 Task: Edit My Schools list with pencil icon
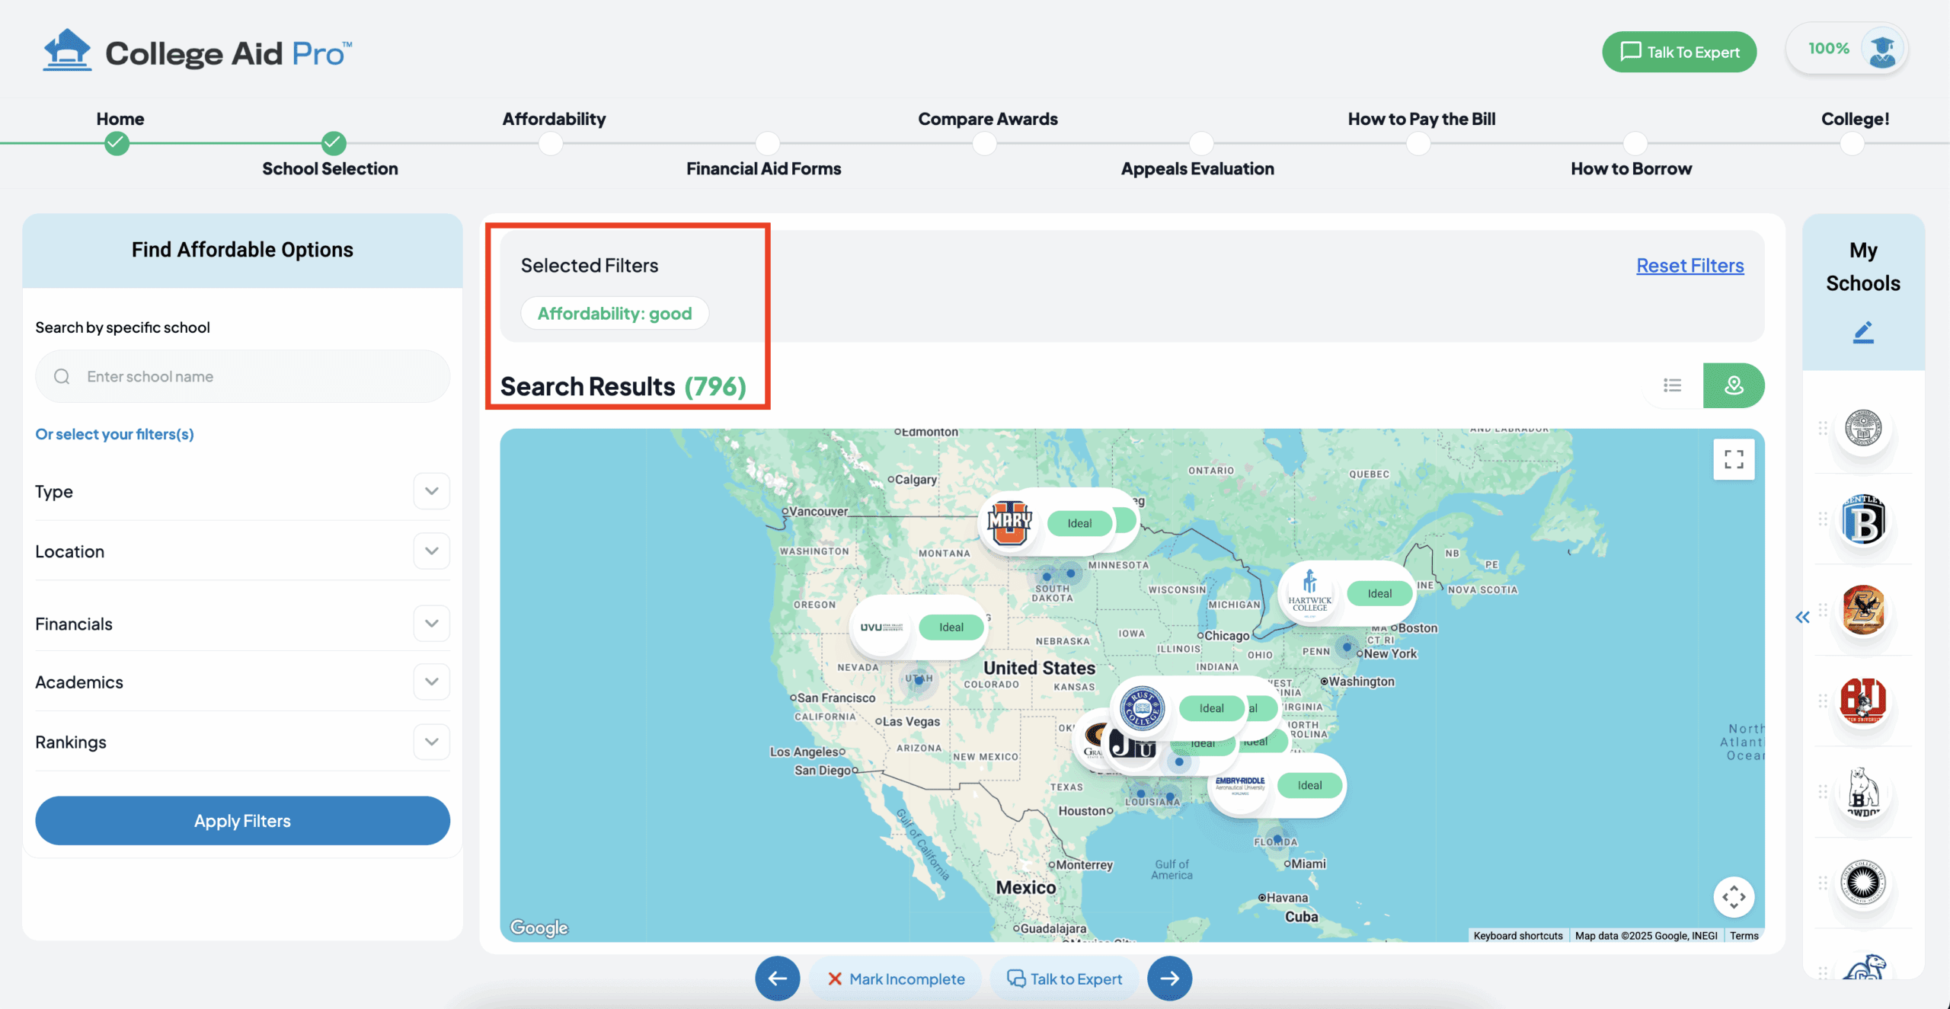(x=1863, y=333)
